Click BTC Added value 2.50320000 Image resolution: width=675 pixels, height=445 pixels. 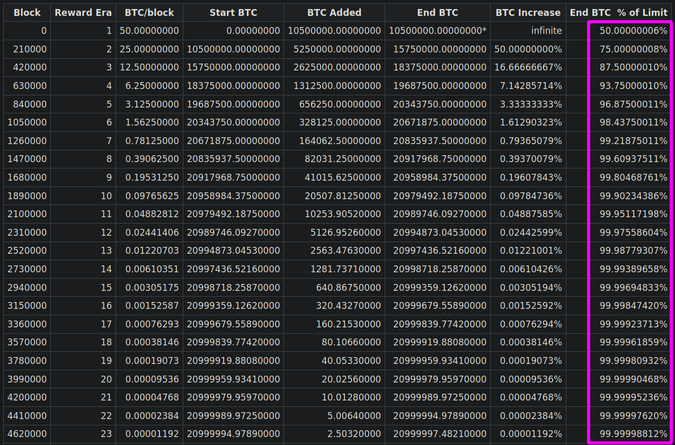point(334,434)
